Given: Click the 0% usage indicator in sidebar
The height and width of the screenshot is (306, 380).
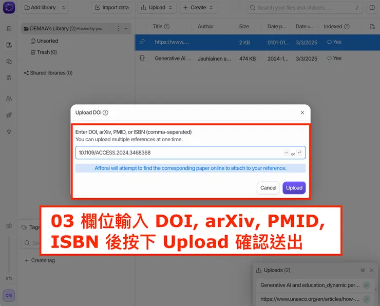Looking at the screenshot, I should pyautogui.click(x=9, y=278).
